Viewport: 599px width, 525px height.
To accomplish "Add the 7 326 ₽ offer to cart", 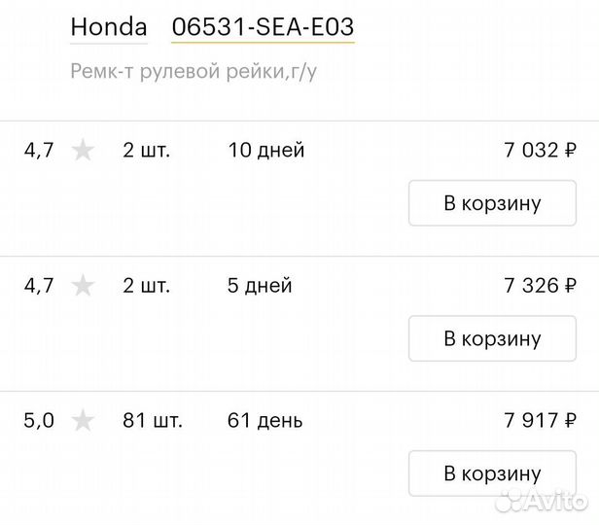I will point(492,338).
